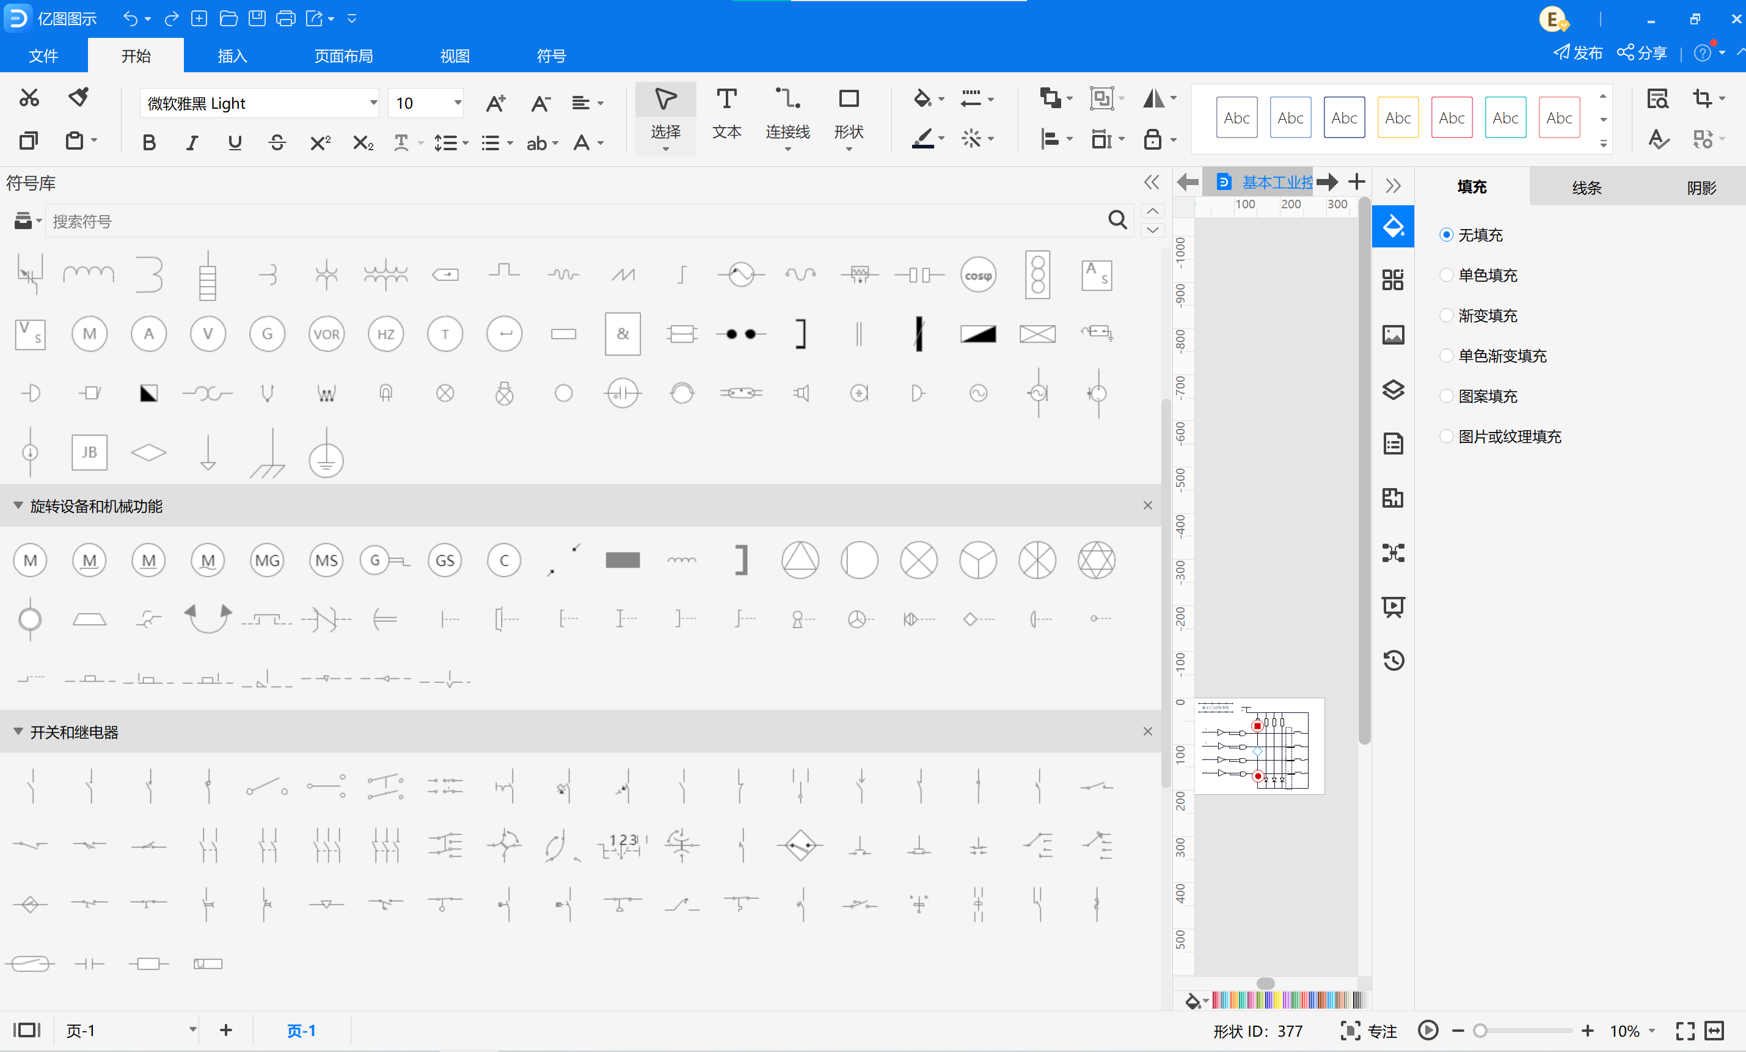
Task: Adjust the zoom slider handle
Action: click(1480, 1031)
